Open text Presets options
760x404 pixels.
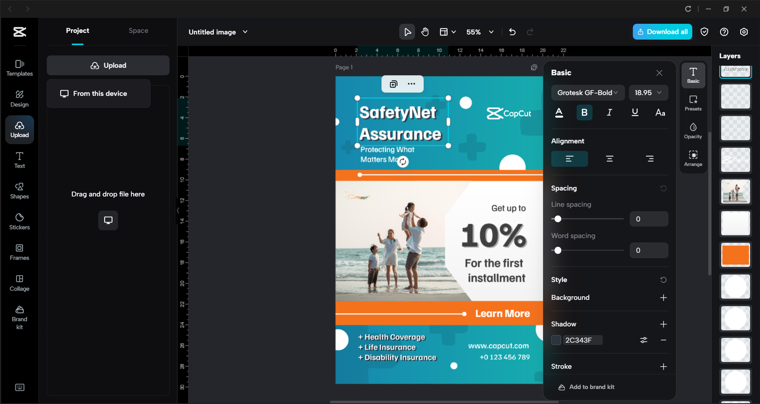coord(693,103)
